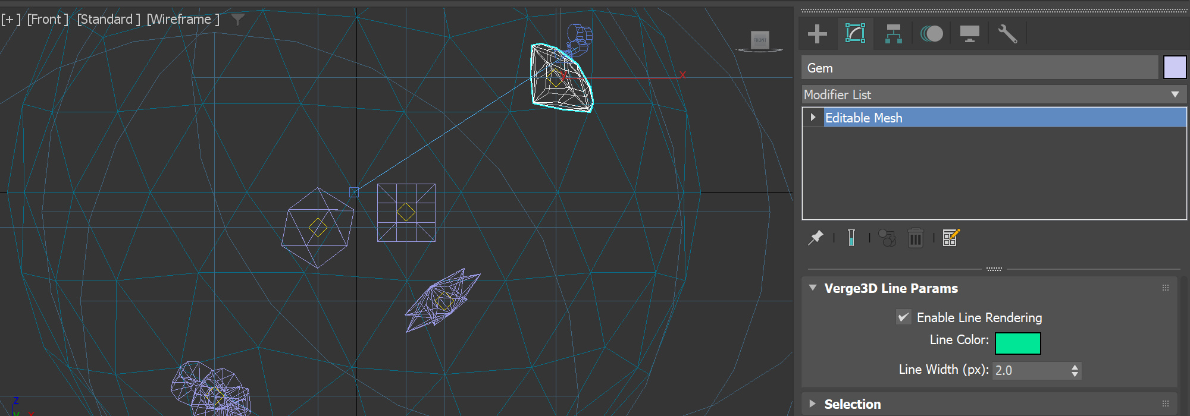The image size is (1190, 416).
Task: Click Make Unique icon
Action: click(887, 238)
